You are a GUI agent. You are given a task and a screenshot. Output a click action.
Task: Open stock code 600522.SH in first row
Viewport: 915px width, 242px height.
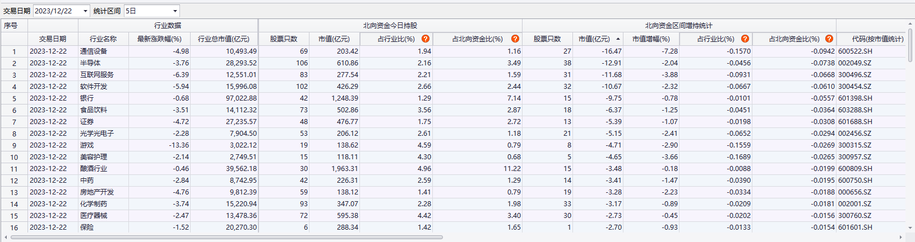pos(855,51)
